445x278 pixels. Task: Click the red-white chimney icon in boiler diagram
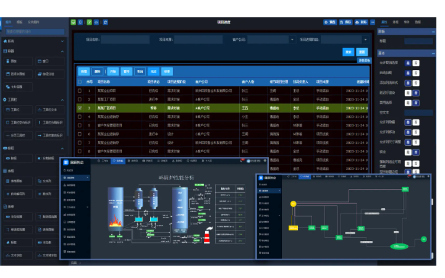pos(208,236)
